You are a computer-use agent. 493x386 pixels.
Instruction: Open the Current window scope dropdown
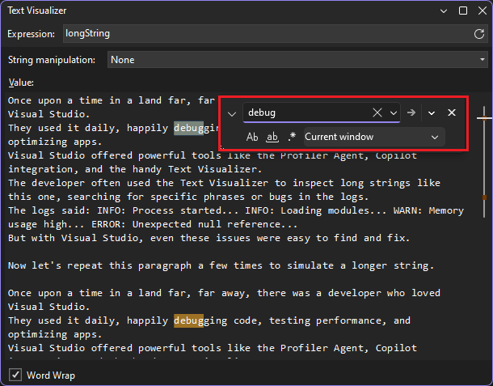[x=374, y=137]
